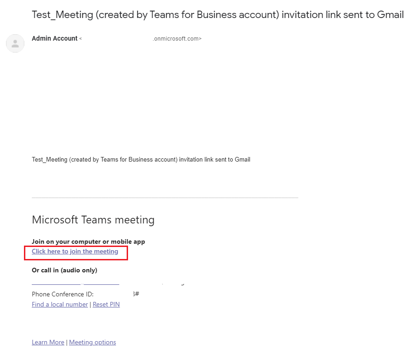
Task: Click the sender's avatar icon
Action: pyautogui.click(x=15, y=43)
